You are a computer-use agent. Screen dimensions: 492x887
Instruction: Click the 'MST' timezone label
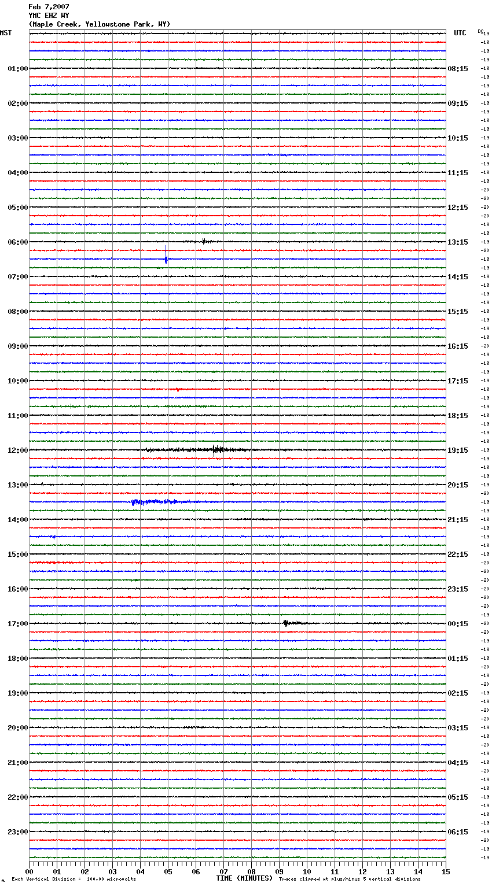(6, 33)
